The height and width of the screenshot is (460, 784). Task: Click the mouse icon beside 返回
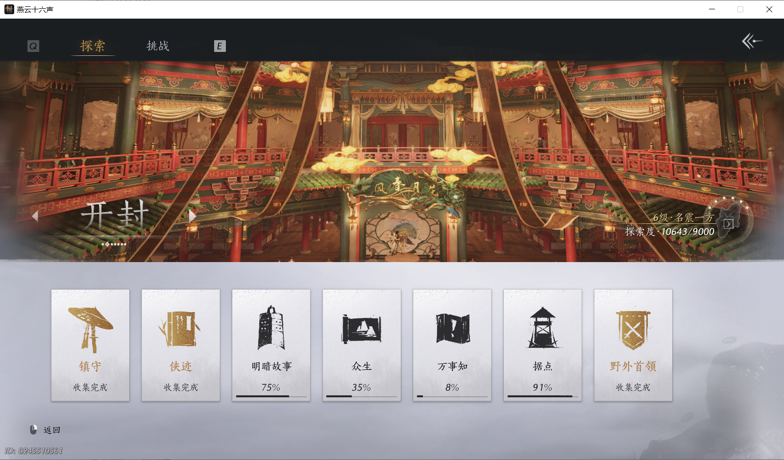(33, 430)
